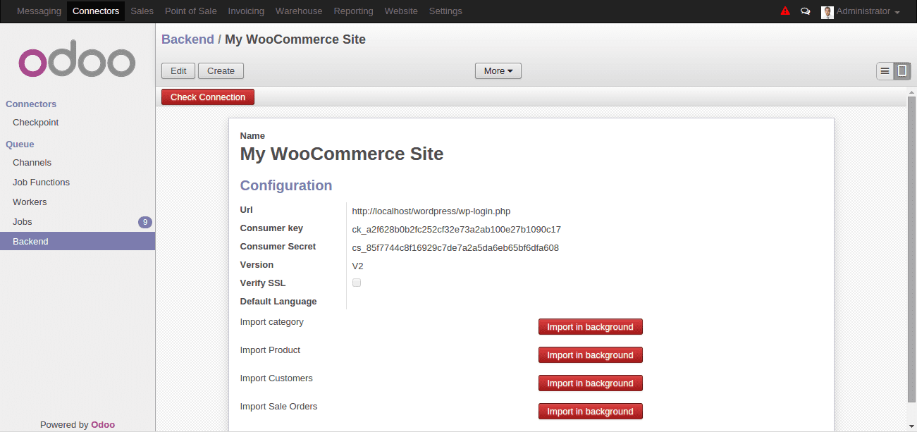Click the My WooCommerce Site name heading
This screenshot has height=432, width=917.
coord(342,154)
